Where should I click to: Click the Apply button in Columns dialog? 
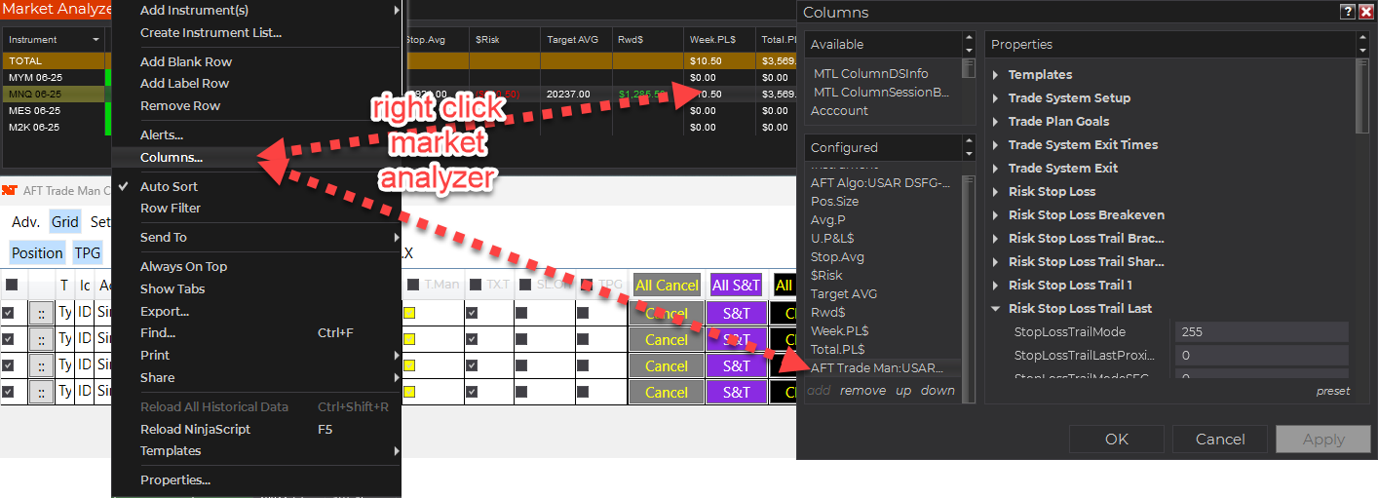pyautogui.click(x=1323, y=439)
